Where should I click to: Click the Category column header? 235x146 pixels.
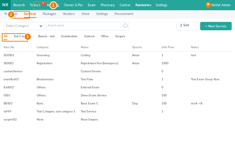(x=43, y=47)
